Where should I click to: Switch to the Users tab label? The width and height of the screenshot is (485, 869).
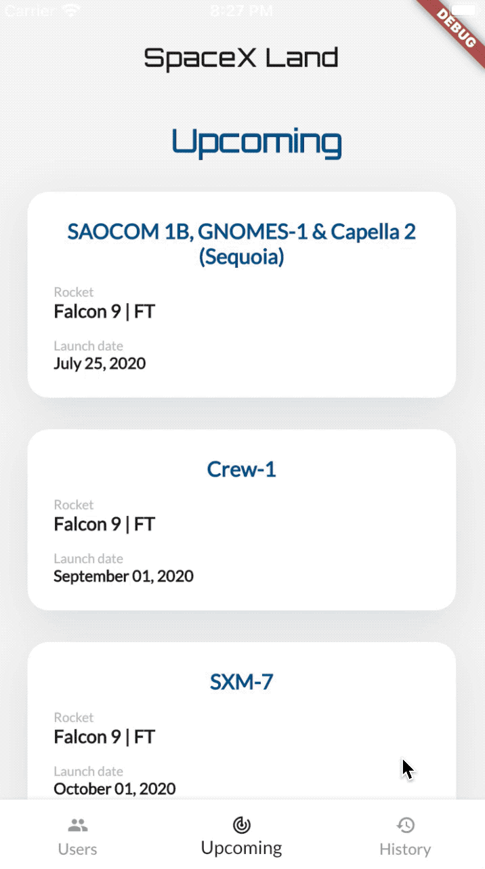(77, 849)
